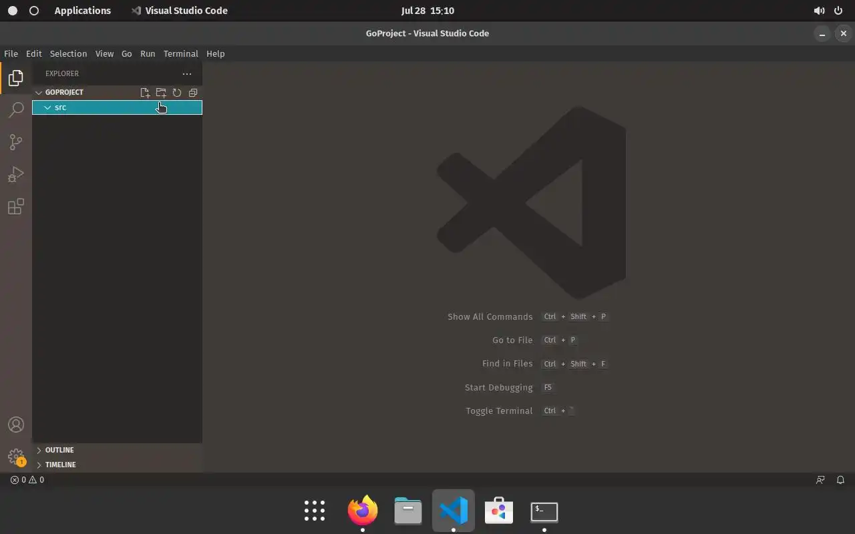Click the Visual Studio Code top bar app menu
Screen dimensions: 855x534
click(x=180, y=11)
